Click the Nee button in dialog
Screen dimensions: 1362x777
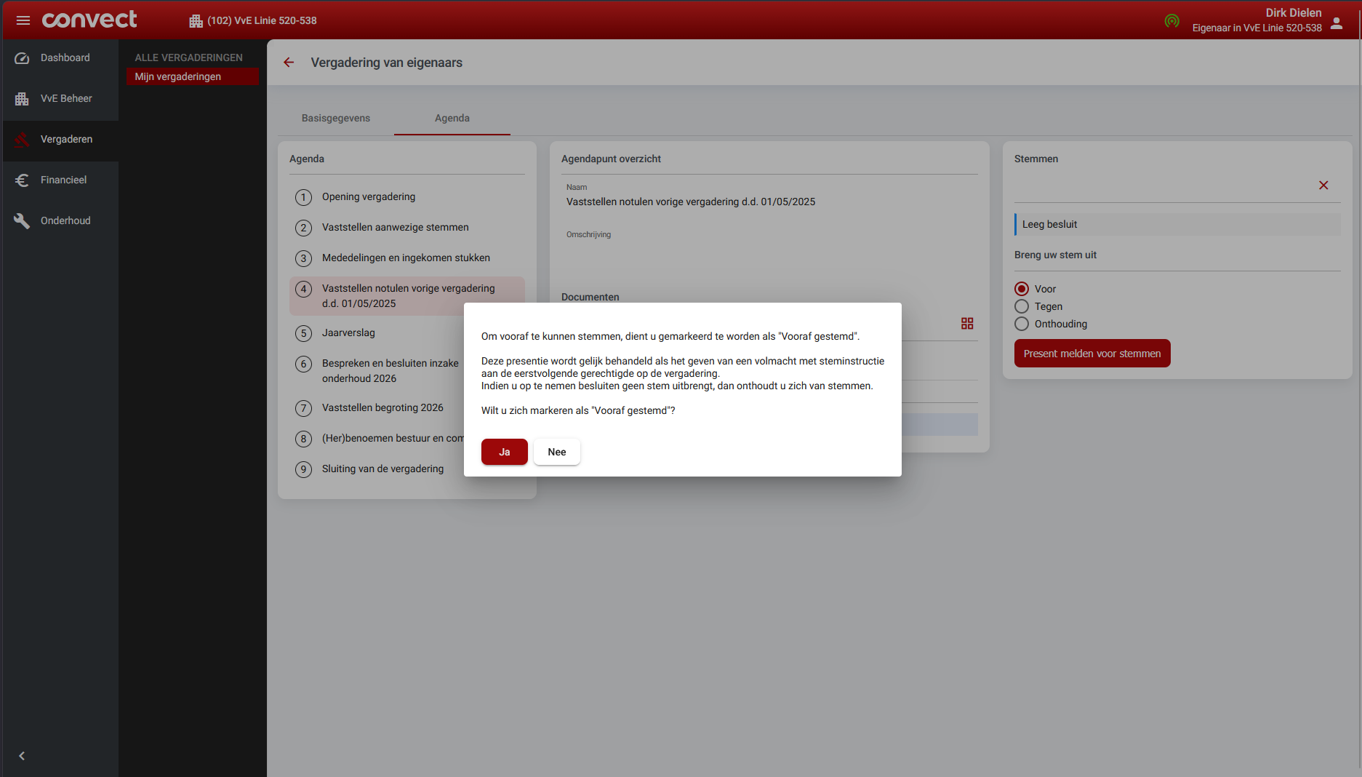(556, 452)
